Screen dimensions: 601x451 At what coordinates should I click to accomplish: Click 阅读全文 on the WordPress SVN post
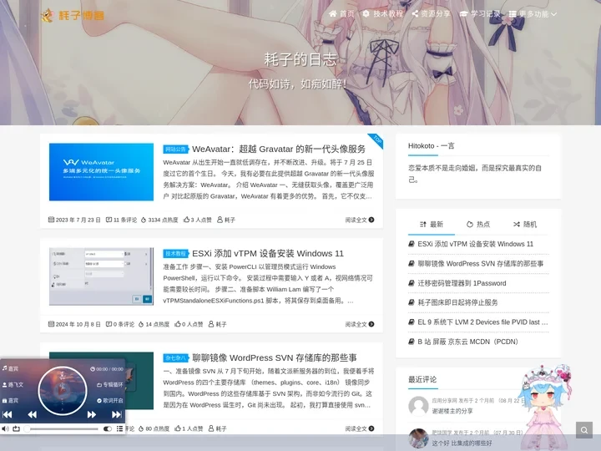coord(360,428)
